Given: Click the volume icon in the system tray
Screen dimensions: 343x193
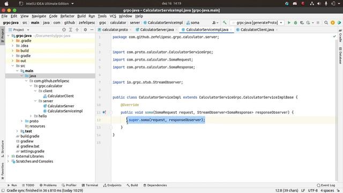Looking at the screenshot, I should point(319,4).
